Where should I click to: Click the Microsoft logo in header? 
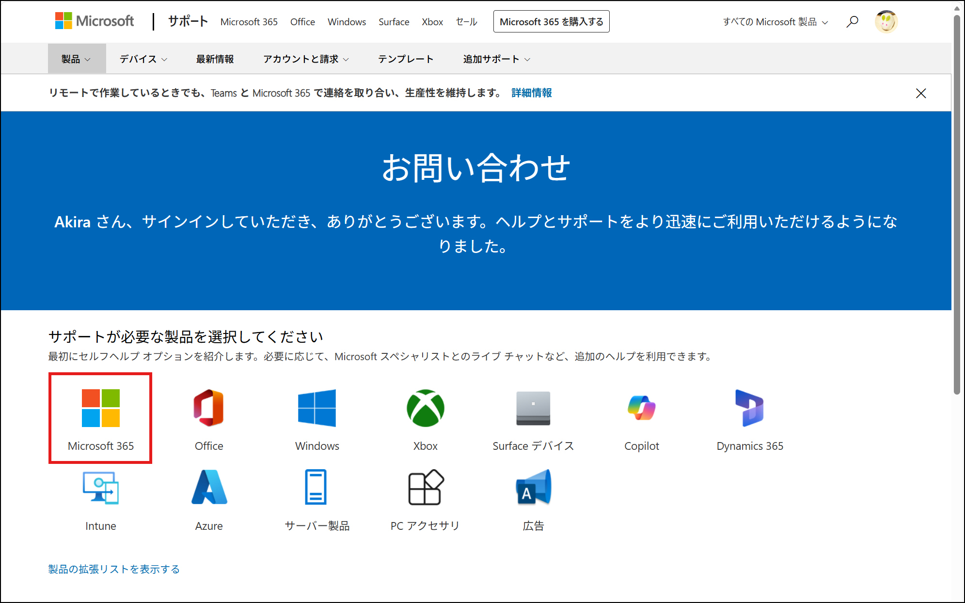[x=95, y=21]
